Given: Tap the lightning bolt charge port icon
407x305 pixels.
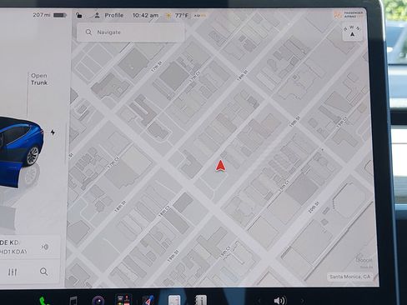Looking at the screenshot, I should point(53,132).
